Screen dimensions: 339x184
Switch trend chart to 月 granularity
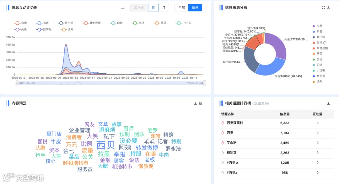point(164,8)
